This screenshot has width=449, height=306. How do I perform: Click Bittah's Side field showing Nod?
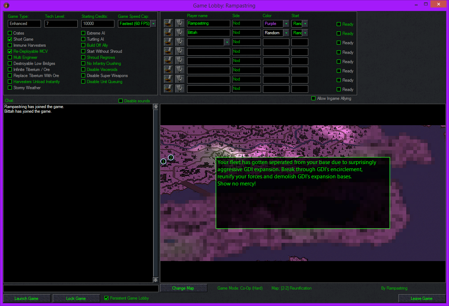click(x=246, y=33)
